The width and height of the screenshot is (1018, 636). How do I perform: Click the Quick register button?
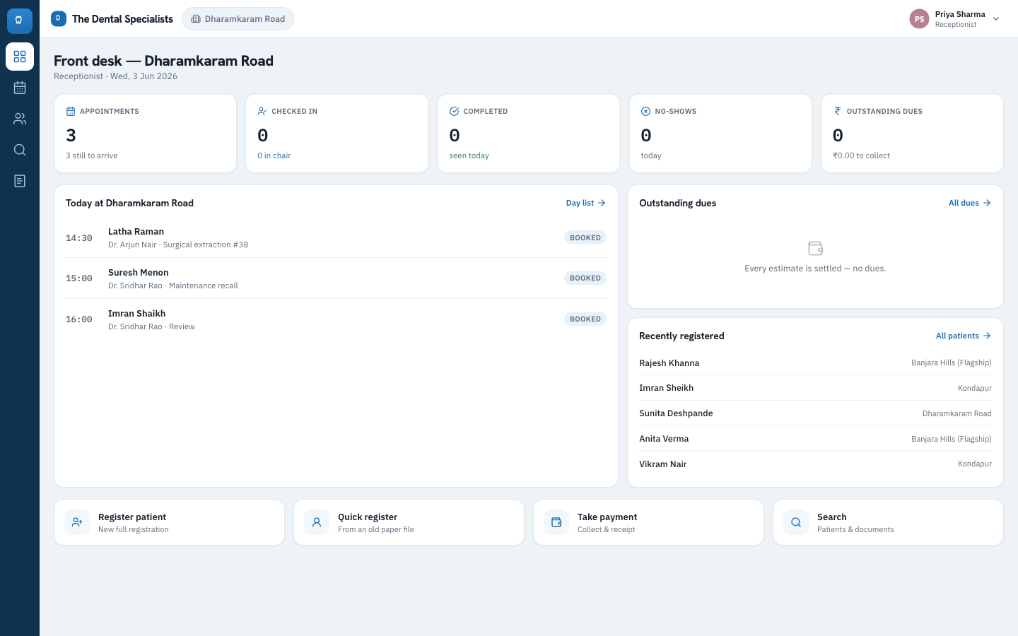coord(409,522)
